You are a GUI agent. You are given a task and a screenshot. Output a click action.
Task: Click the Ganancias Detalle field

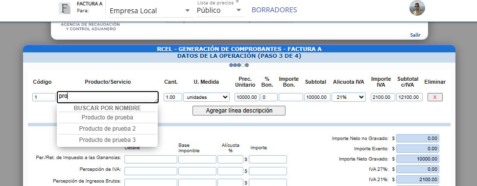click(150, 159)
